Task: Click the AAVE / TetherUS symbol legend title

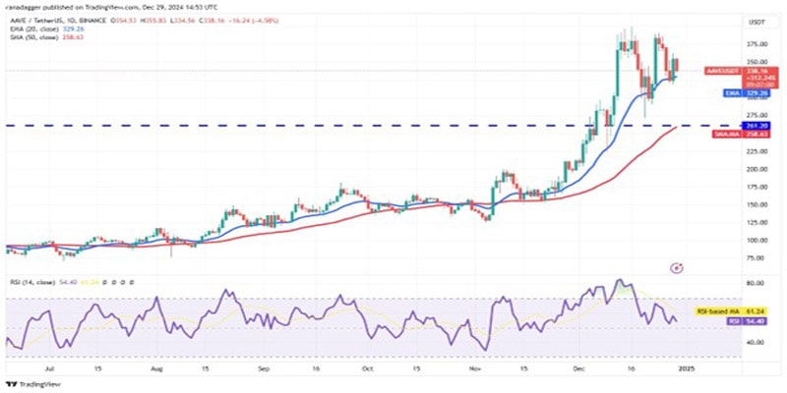Action: [x=57, y=21]
